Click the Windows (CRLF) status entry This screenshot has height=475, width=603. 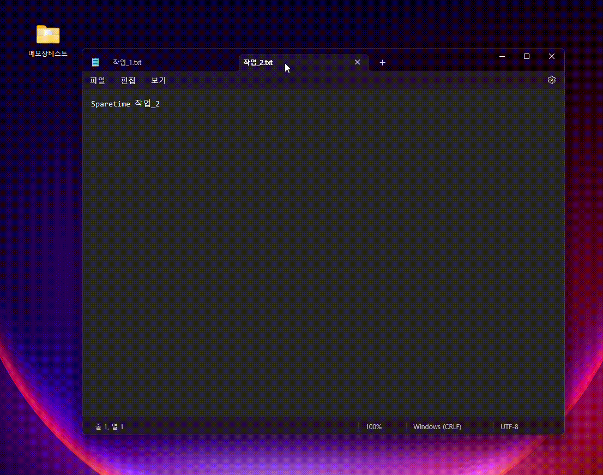point(437,426)
